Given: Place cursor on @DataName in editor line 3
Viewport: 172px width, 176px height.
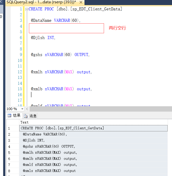Looking at the screenshot, I should (41, 21).
